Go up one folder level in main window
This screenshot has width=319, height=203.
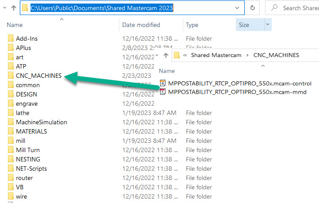pyautogui.click(x=14, y=8)
